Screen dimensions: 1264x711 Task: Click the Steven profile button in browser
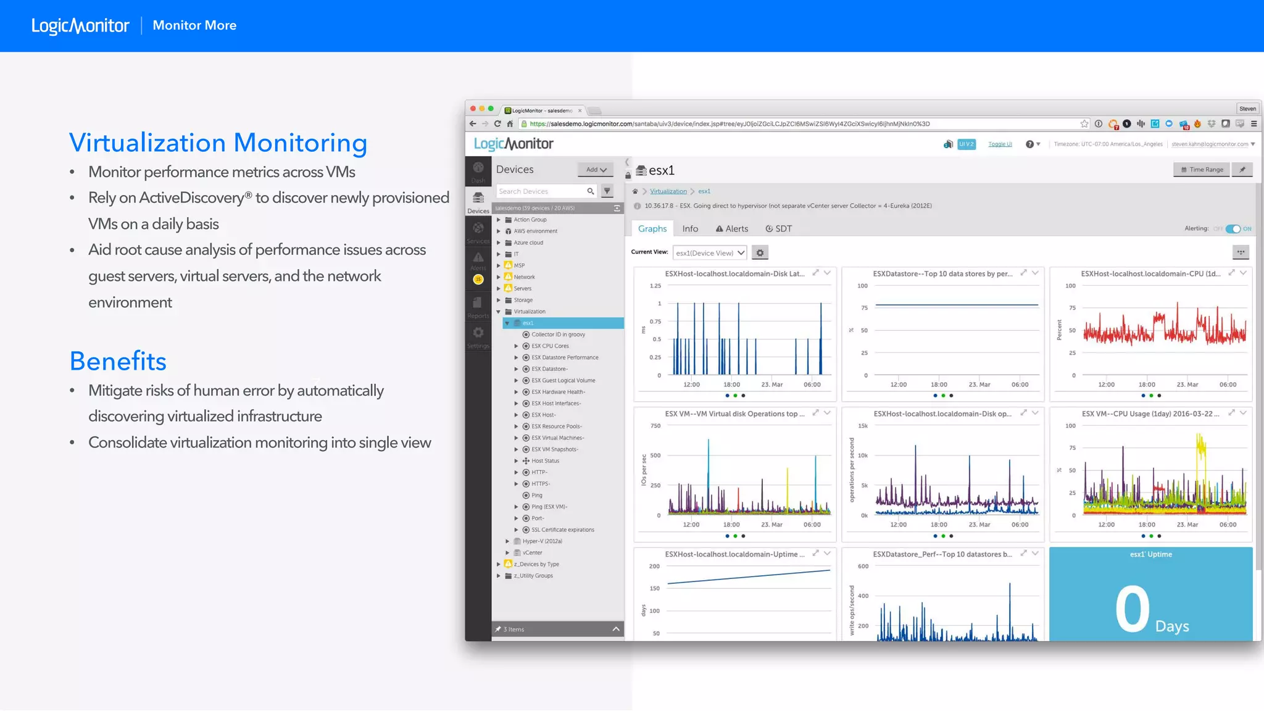coord(1247,109)
